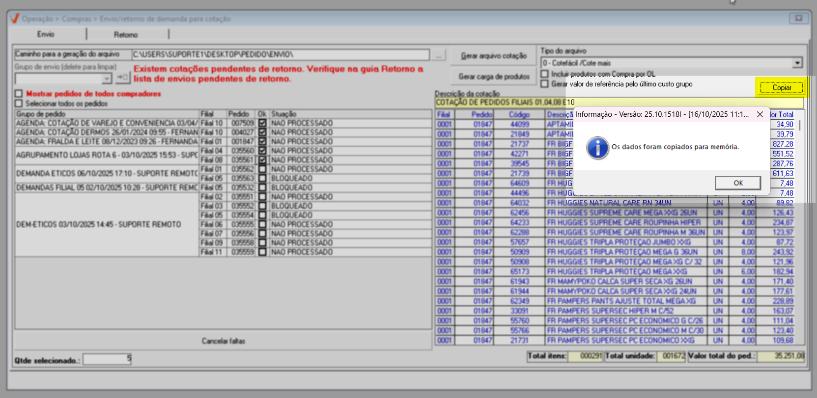Click the orange checkmark app logo

[15, 19]
